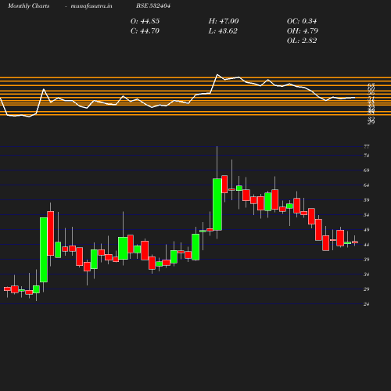
Task: Click the 44 price axis label
Action: (x=367, y=245)
